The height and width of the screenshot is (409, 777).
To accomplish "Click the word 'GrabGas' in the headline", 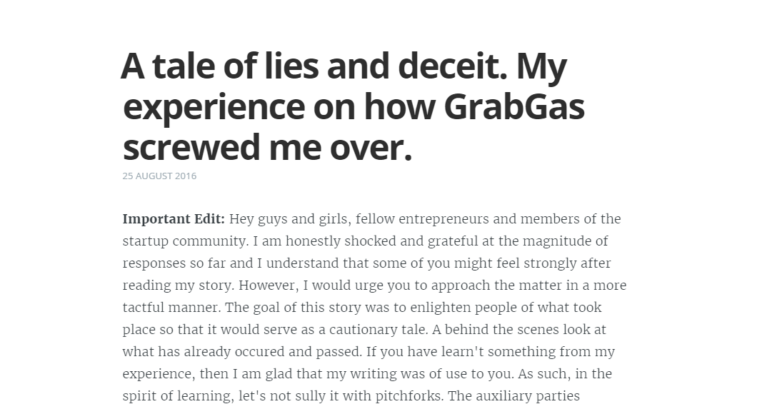I will [514, 106].
